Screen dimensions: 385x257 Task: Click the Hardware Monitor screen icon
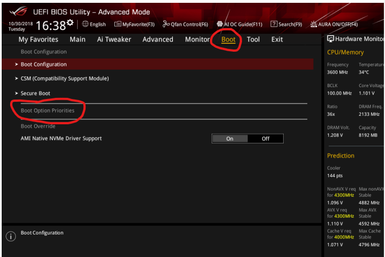point(330,39)
